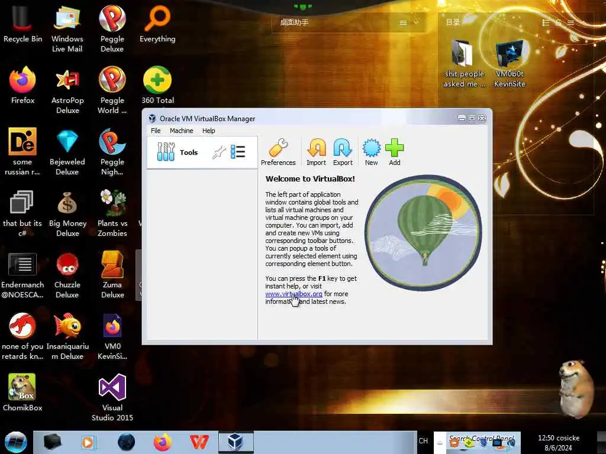Image resolution: width=606 pixels, height=454 pixels.
Task: Select the Plants vs Zombies icon
Action: (112, 213)
